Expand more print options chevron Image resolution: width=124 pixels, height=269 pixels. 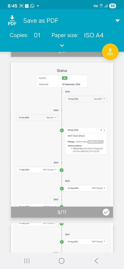click(x=62, y=45)
